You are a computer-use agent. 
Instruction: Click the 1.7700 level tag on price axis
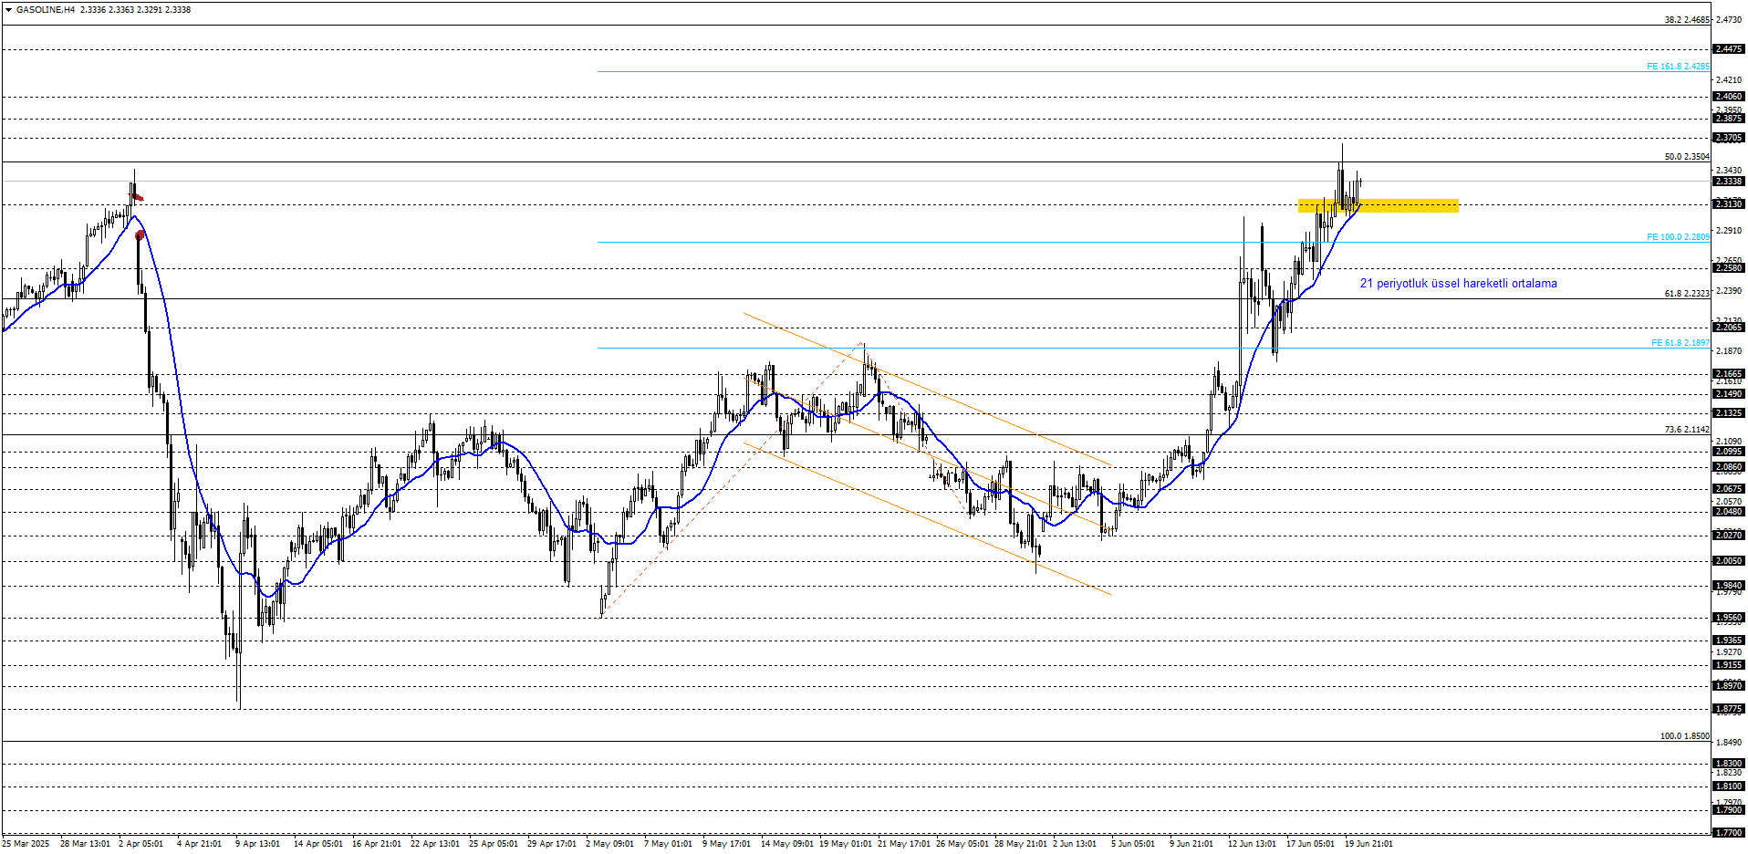coord(1729,833)
